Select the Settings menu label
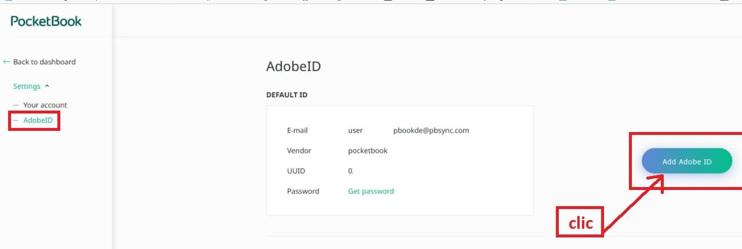 click(27, 86)
